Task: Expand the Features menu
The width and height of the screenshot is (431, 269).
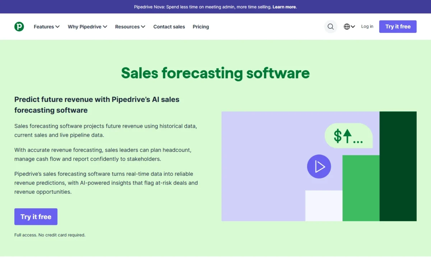Action: 47,27
